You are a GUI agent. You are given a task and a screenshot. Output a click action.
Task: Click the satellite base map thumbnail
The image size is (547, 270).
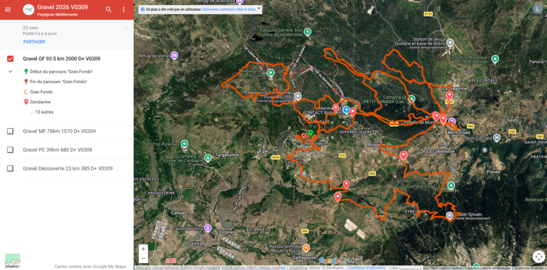click(13, 261)
